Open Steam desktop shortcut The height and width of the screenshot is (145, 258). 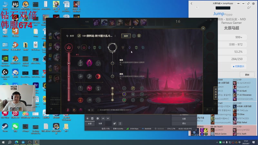(x=5, y=128)
